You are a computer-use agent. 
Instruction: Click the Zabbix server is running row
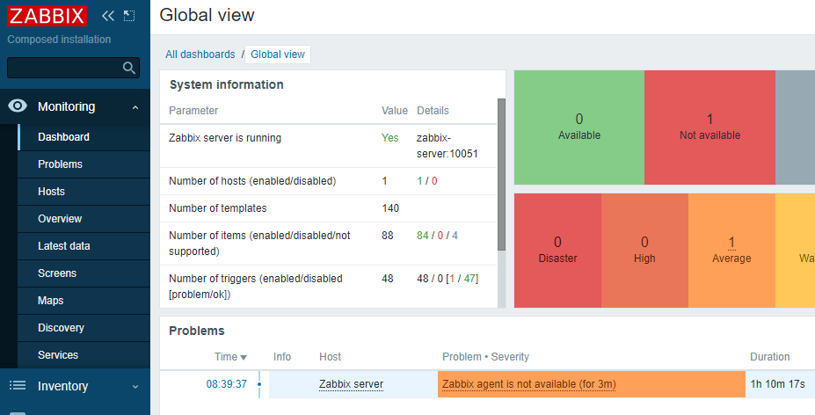click(x=329, y=146)
